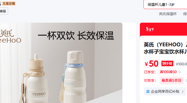The height and width of the screenshot is (103, 187).
Task: Expand the chevron next to 满100减50
Action: point(180,72)
